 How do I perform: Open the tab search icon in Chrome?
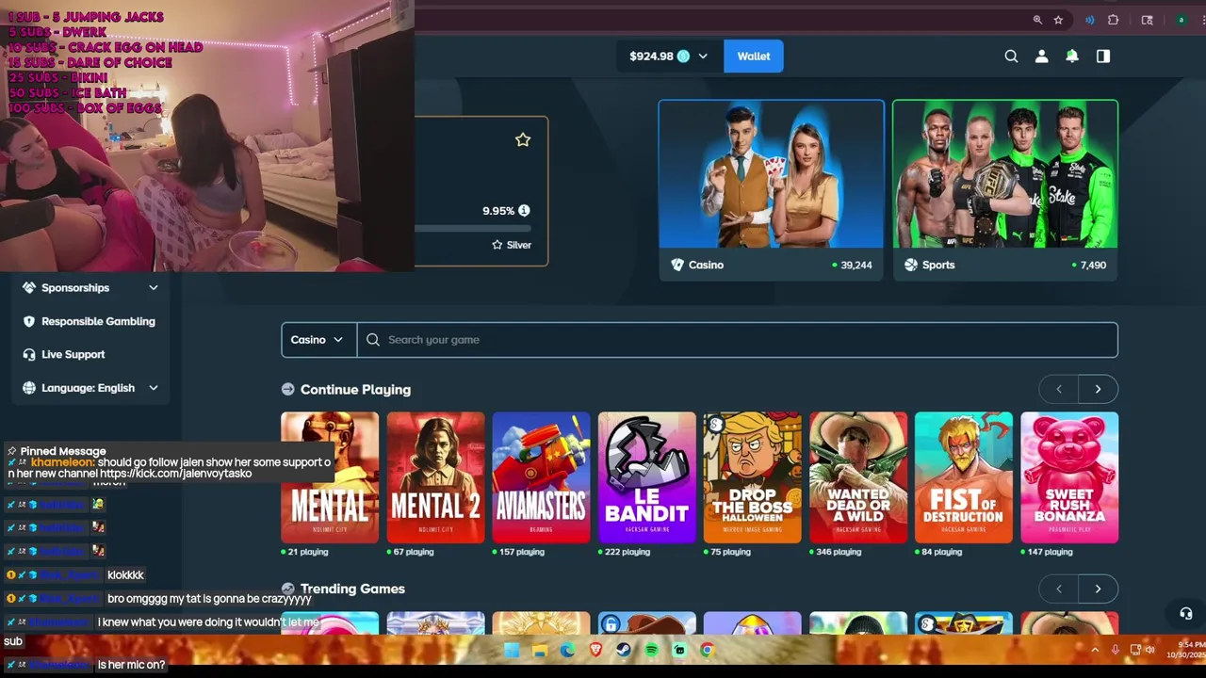pyautogui.click(x=1147, y=20)
